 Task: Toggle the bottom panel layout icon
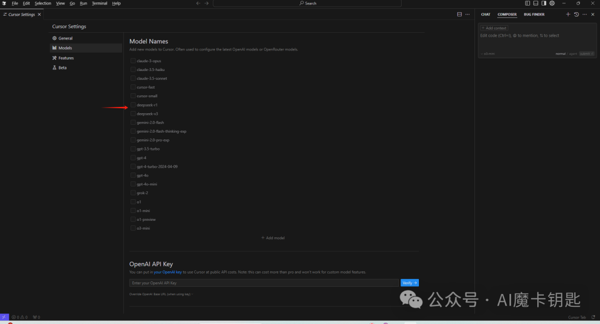pos(536,3)
